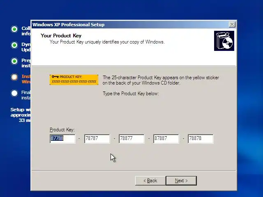The width and height of the screenshot is (263, 197).
Task: Click the green Preparing installation step indicator
Action: click(x=14, y=61)
